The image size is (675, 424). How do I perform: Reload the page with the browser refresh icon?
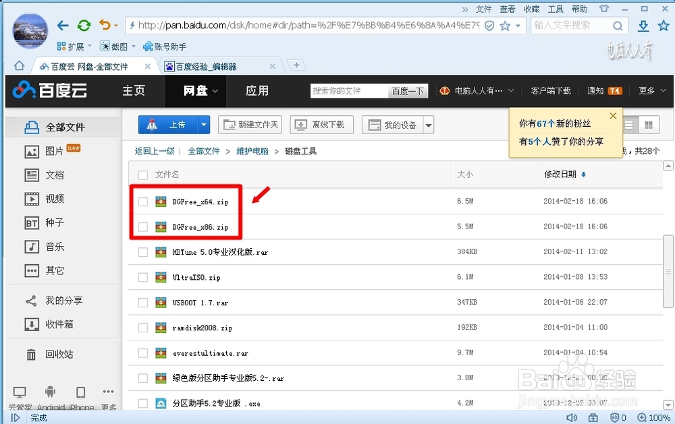(84, 25)
